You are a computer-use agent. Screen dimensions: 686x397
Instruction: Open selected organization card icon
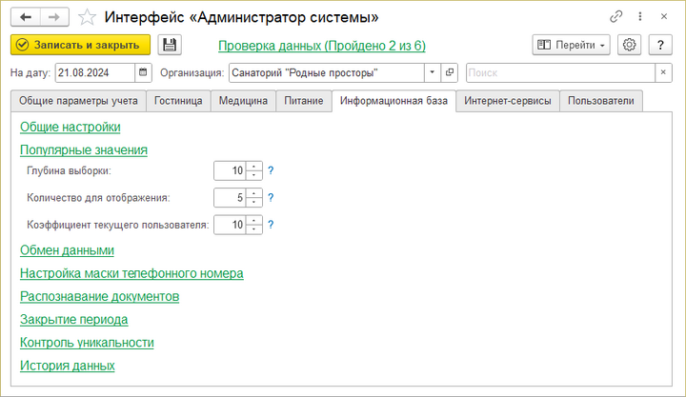(450, 72)
